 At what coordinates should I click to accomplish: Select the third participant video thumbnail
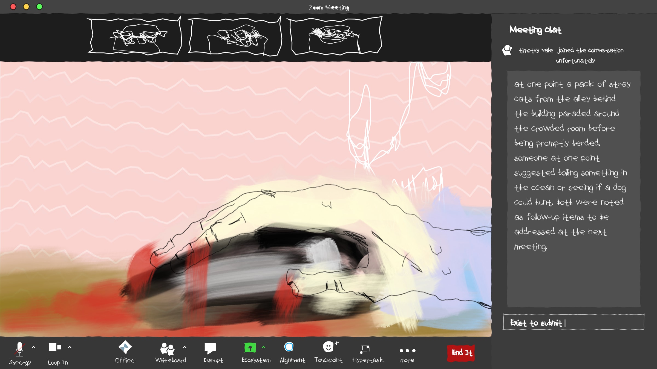(x=335, y=36)
